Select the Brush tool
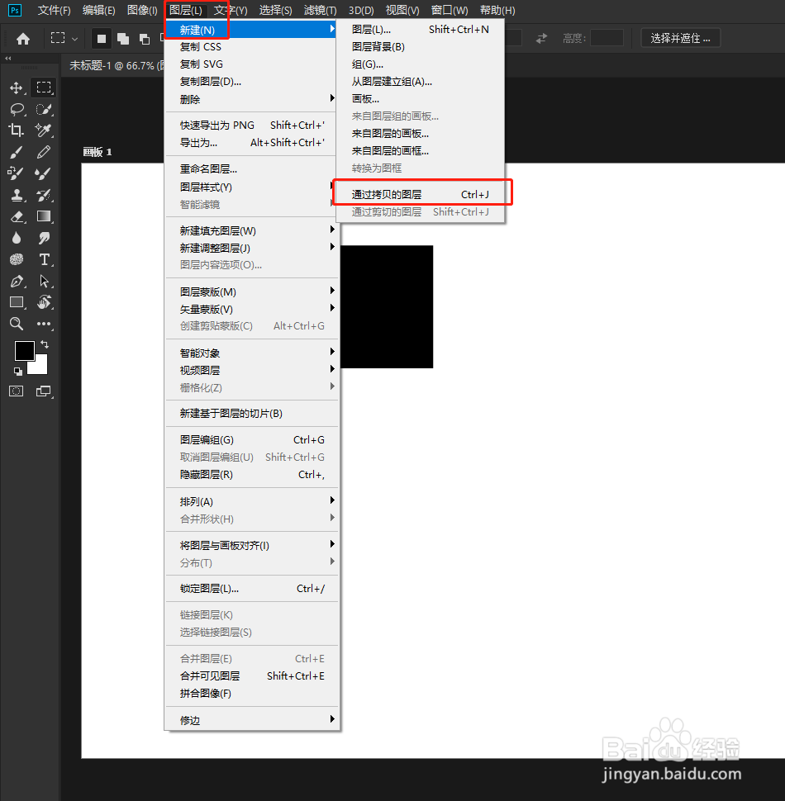The image size is (785, 801). click(16, 152)
